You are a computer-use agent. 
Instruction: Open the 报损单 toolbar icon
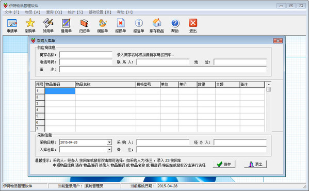tap(121, 23)
